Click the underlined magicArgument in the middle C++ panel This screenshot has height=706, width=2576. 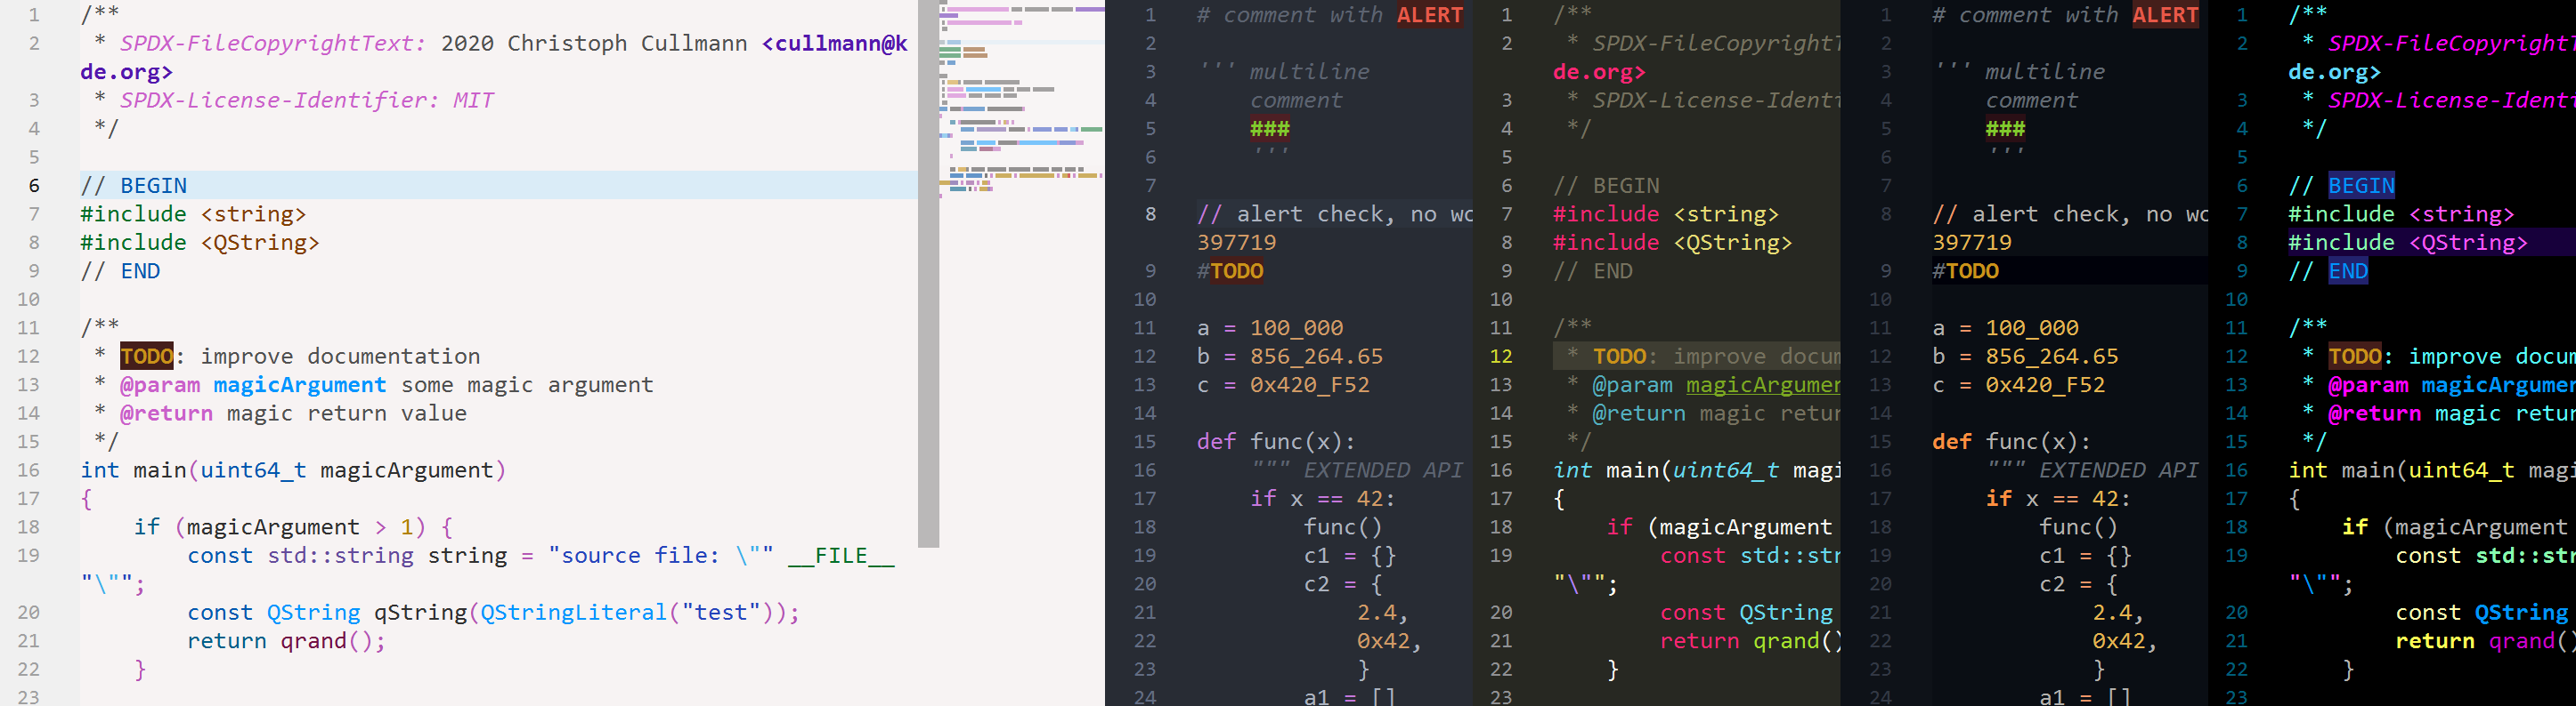click(x=1762, y=385)
